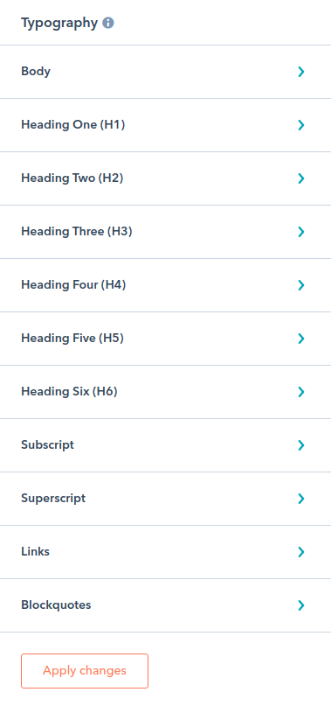Click the Subscript row chevron
Screen dimensions: 331x727
click(301, 445)
